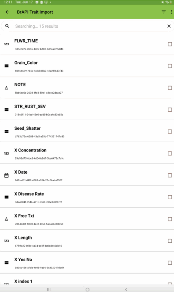Click the text format icon beside NOTE
Viewport: 174px width, 292px height.
6,88
